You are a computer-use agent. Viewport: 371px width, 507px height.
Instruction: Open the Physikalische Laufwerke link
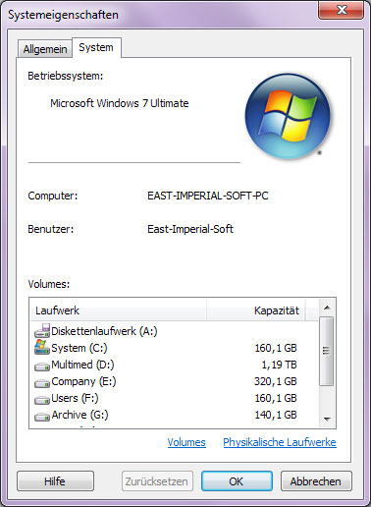pyautogui.click(x=280, y=442)
